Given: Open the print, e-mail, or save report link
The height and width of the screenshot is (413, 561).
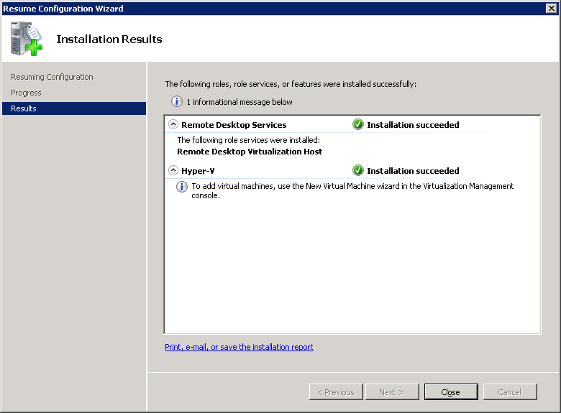Looking at the screenshot, I should pos(239,347).
